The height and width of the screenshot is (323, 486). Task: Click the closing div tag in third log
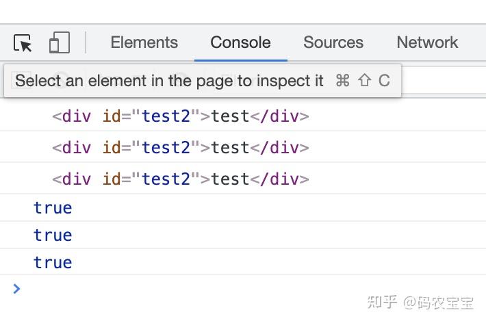(279, 179)
